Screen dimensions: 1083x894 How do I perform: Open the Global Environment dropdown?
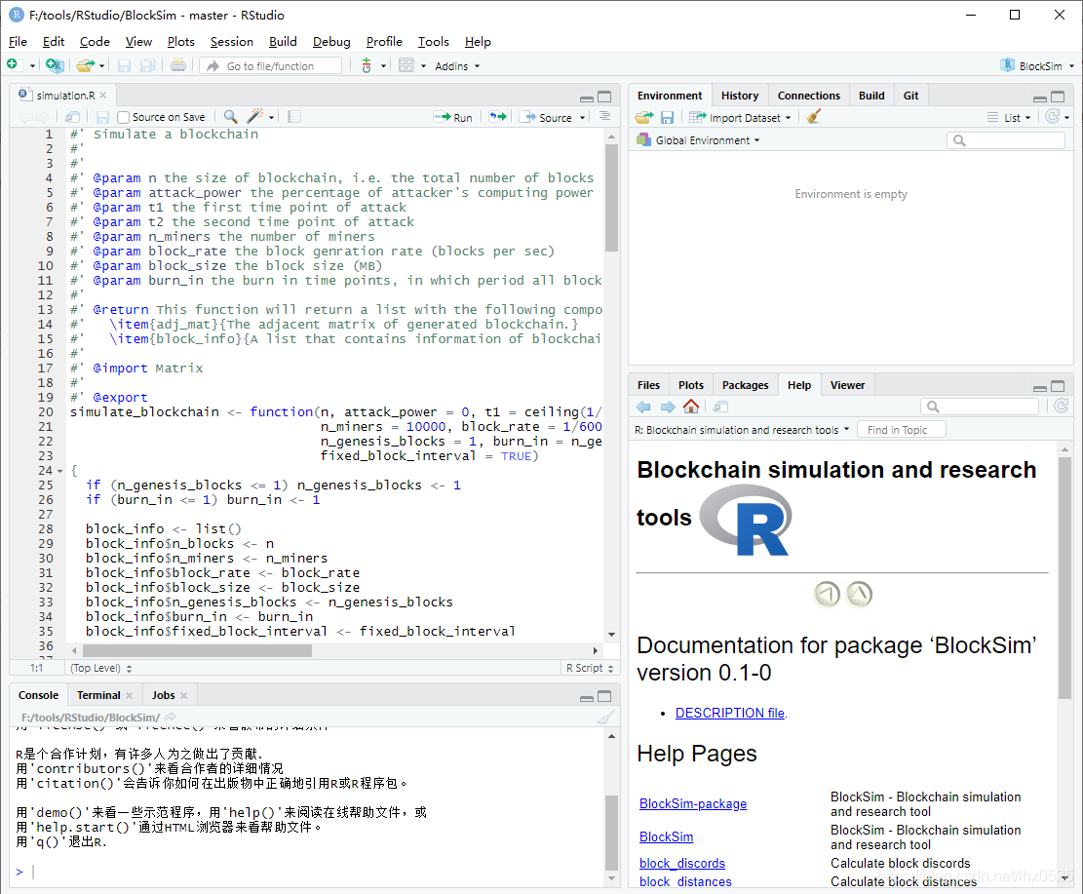click(x=698, y=140)
